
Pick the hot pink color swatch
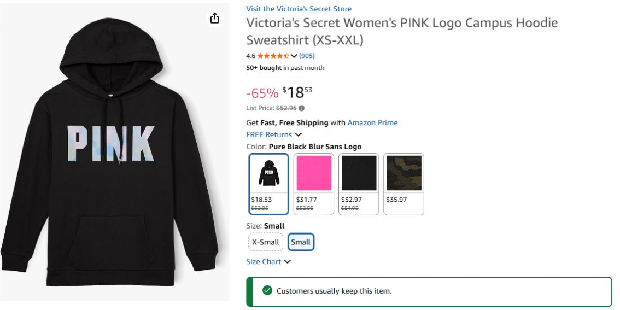(x=314, y=184)
